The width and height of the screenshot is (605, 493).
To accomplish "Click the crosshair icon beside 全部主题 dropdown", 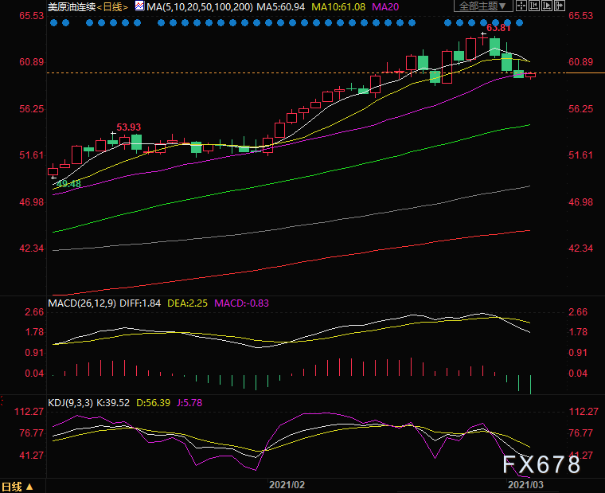I will (x=520, y=6).
